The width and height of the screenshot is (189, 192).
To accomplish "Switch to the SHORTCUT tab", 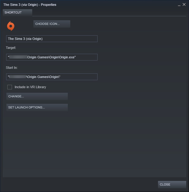I will click(x=17, y=13).
